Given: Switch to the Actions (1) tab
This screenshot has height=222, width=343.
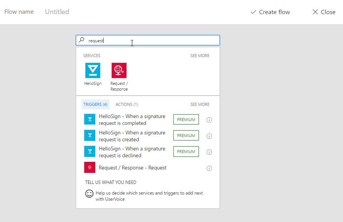Looking at the screenshot, I should 127,104.
